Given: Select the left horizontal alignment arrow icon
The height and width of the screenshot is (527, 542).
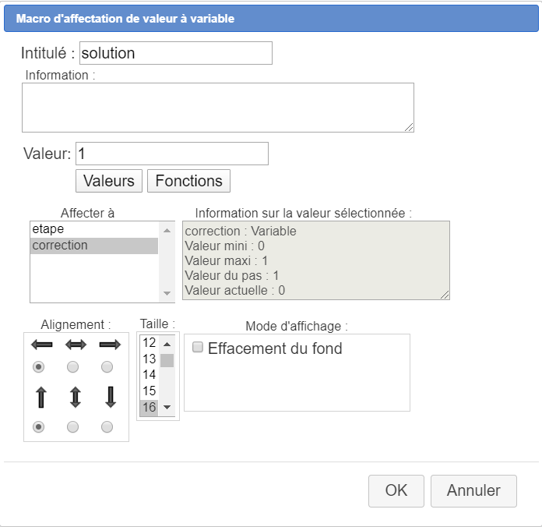Looking at the screenshot, I should tap(40, 345).
